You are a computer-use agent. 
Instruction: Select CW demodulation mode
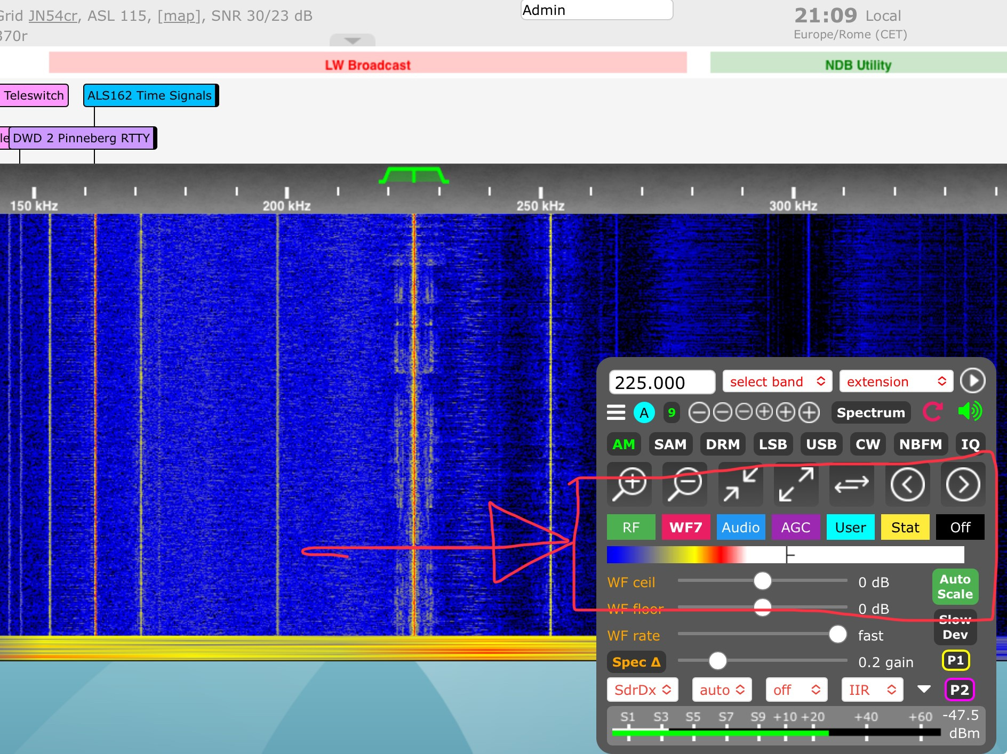(x=868, y=444)
